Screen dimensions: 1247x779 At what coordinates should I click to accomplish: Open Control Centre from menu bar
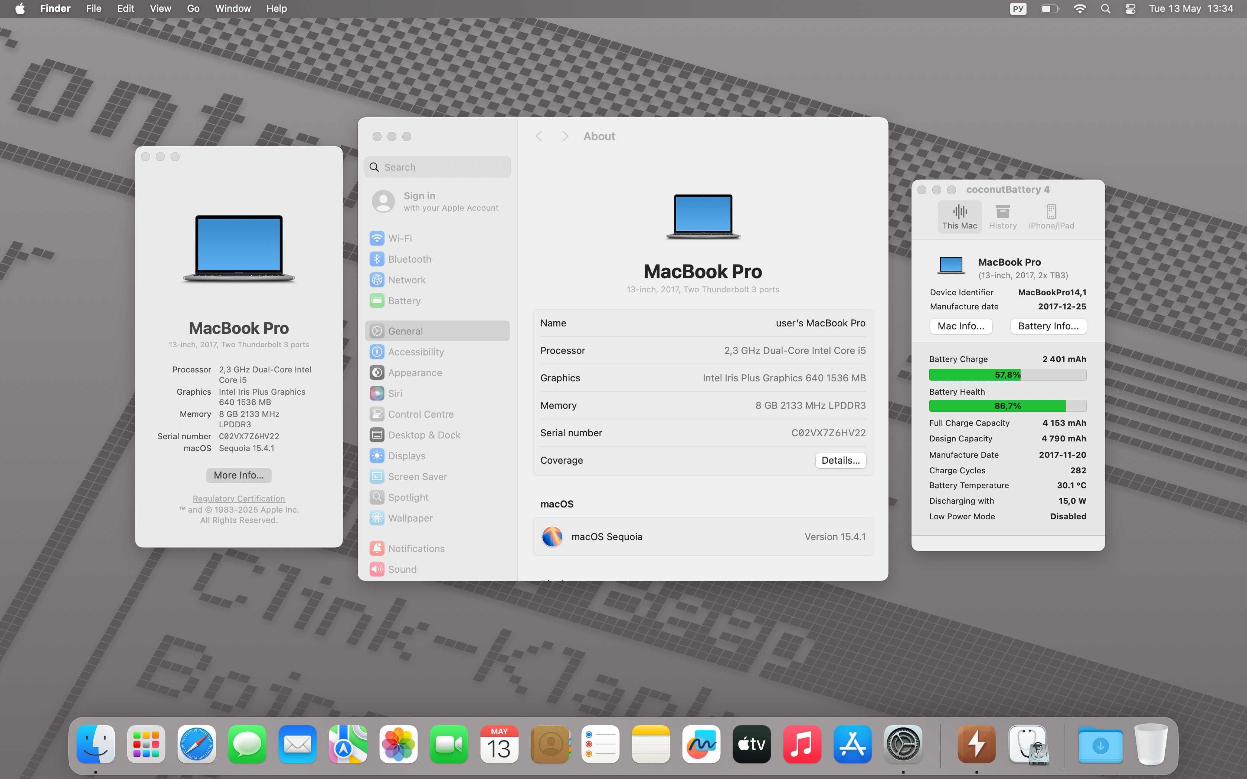tap(1130, 9)
